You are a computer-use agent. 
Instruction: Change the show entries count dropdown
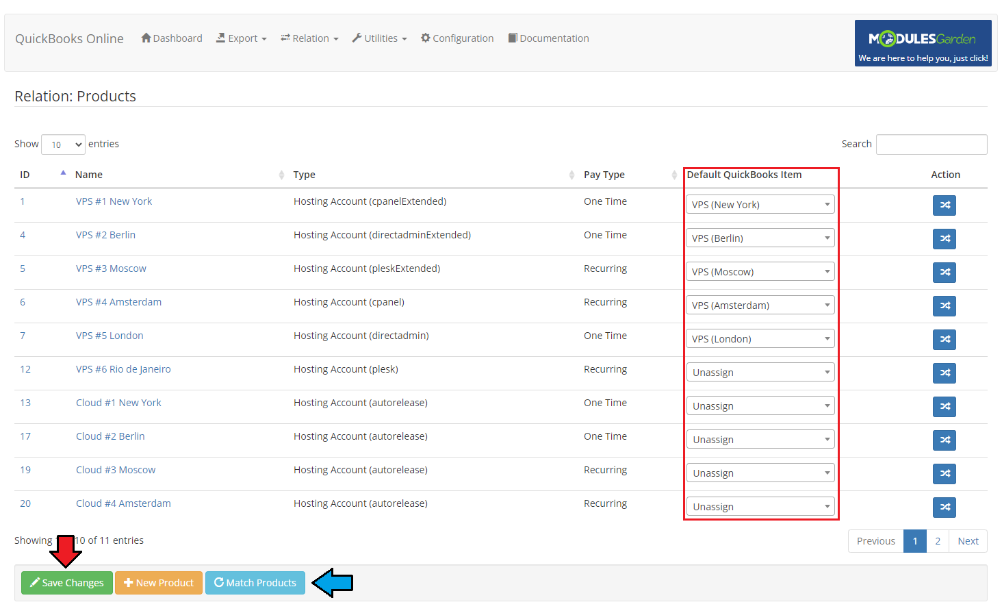coord(64,145)
